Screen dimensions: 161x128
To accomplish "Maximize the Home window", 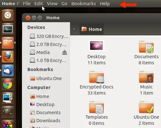I will [40, 18].
